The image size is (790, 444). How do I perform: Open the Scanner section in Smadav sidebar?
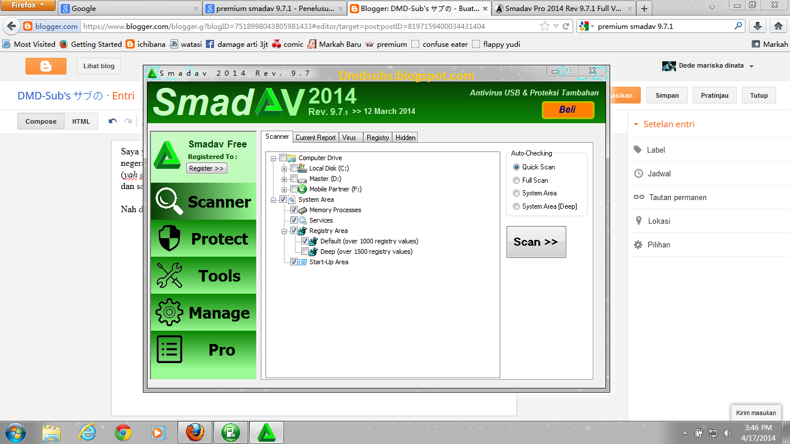coord(203,201)
